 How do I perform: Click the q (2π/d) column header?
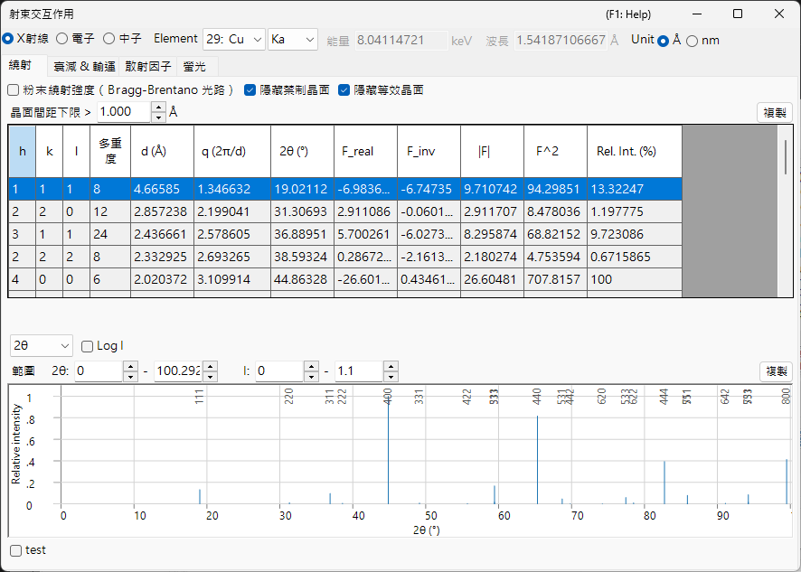[x=232, y=152]
